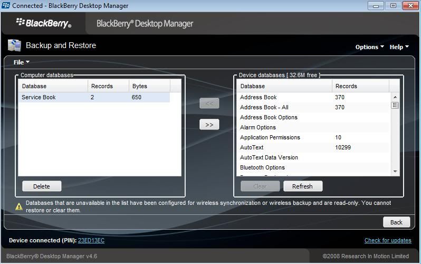Sort device databases by Database column header

[x=284, y=86]
